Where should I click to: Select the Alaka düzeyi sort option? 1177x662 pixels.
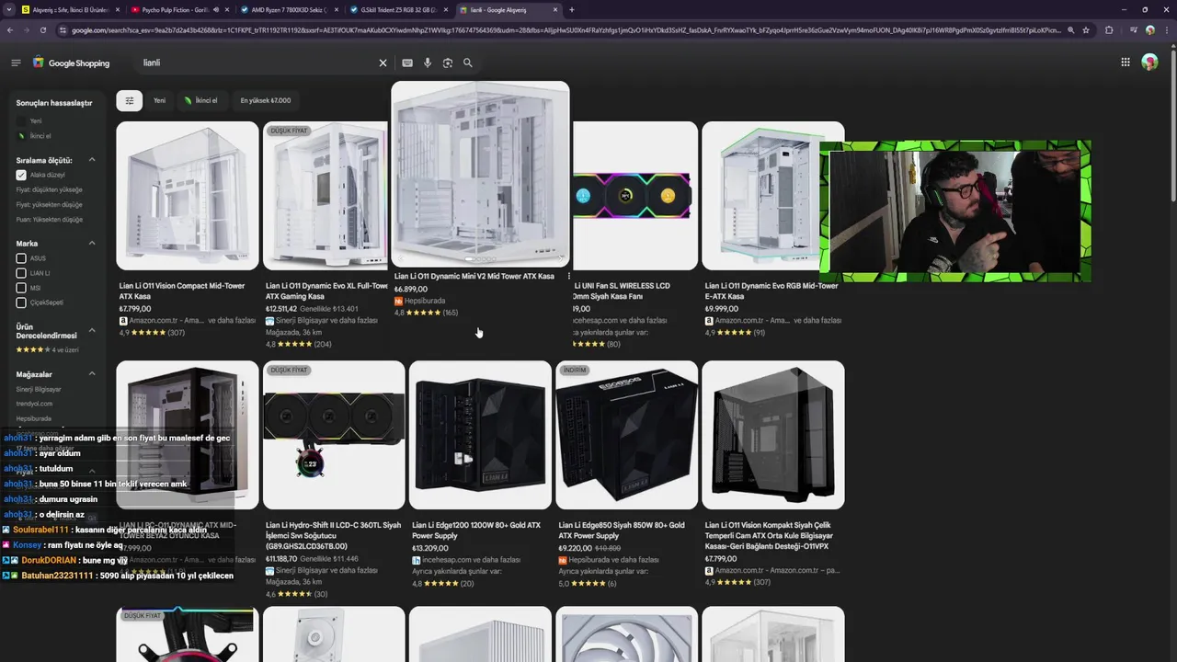40,175
